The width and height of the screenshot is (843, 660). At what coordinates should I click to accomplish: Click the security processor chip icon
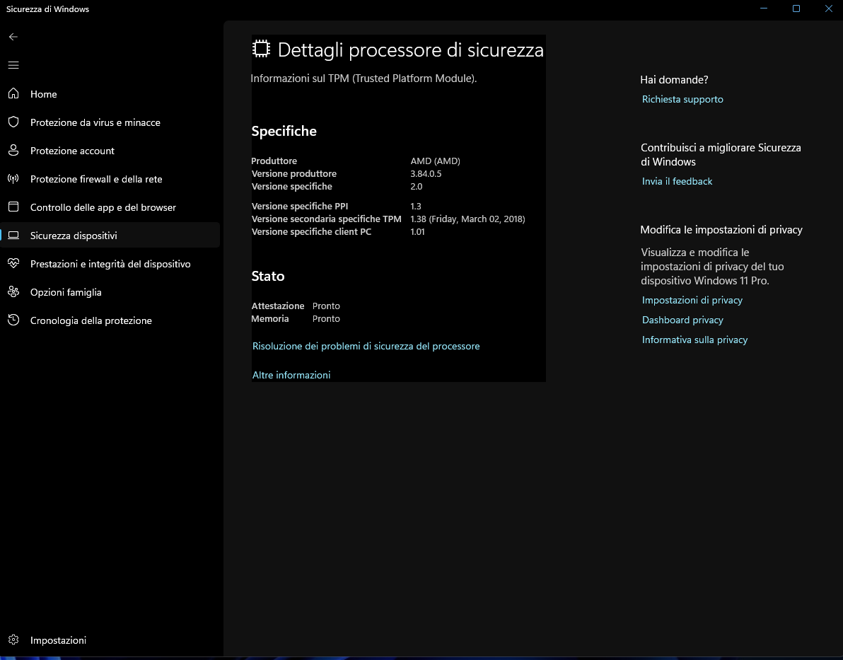coord(261,49)
